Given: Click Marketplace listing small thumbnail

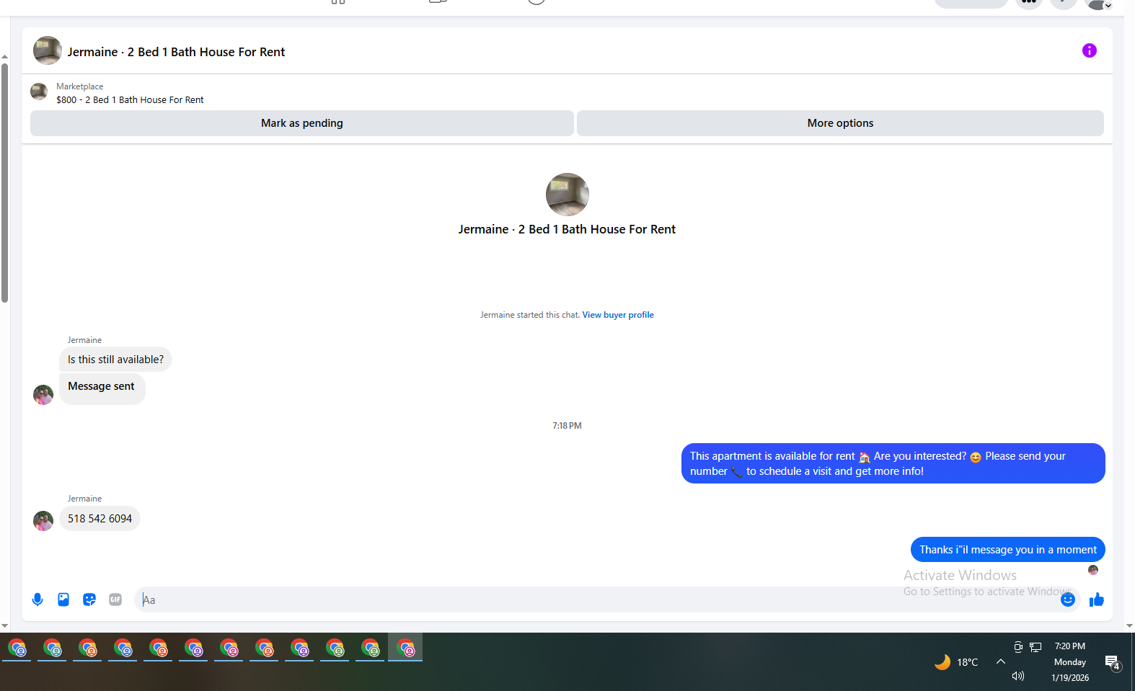Looking at the screenshot, I should click(39, 92).
